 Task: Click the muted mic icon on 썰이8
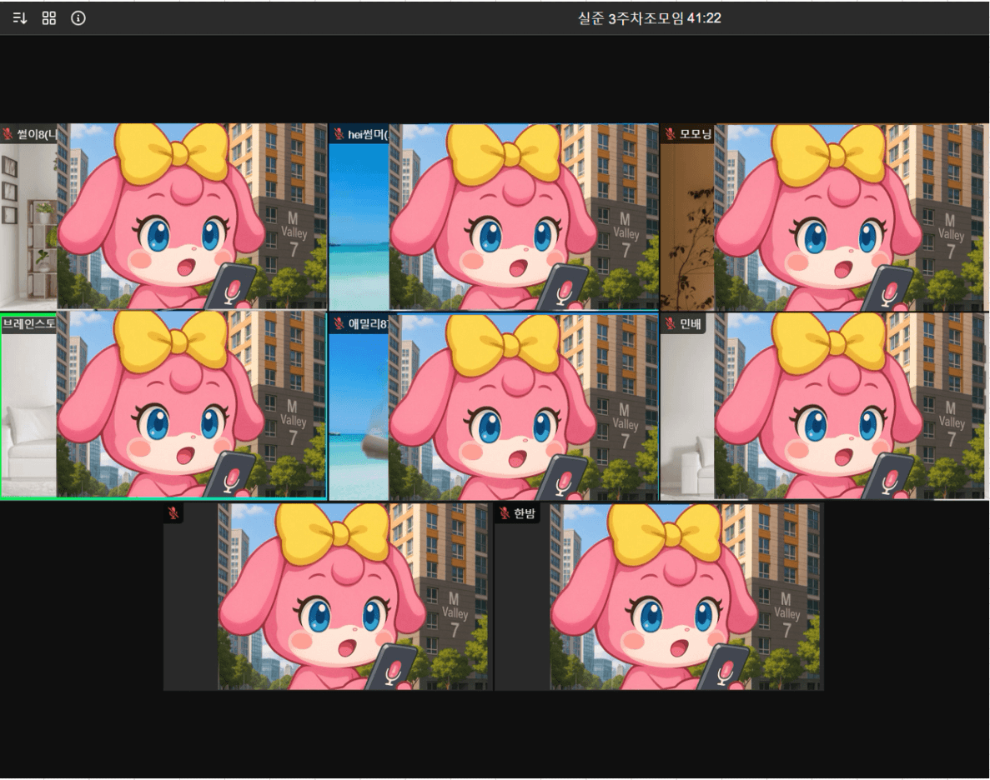click(x=8, y=134)
